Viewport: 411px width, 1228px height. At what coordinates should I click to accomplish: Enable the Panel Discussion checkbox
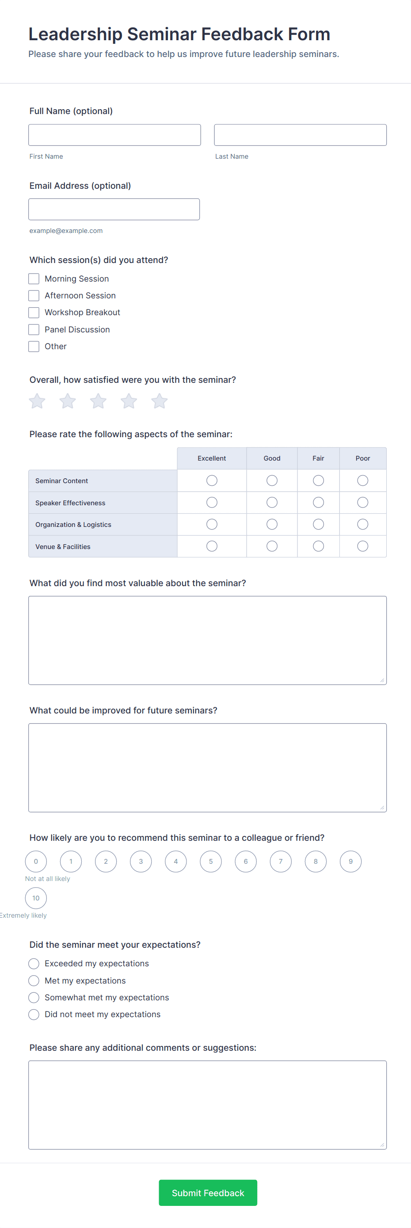(x=34, y=329)
